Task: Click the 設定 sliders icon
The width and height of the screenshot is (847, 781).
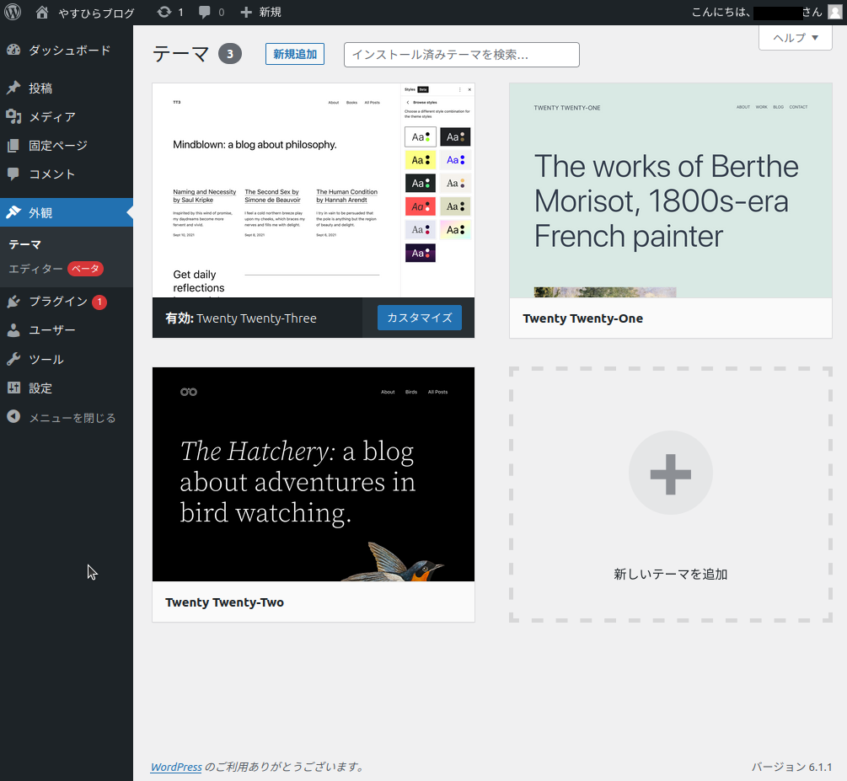Action: [13, 388]
